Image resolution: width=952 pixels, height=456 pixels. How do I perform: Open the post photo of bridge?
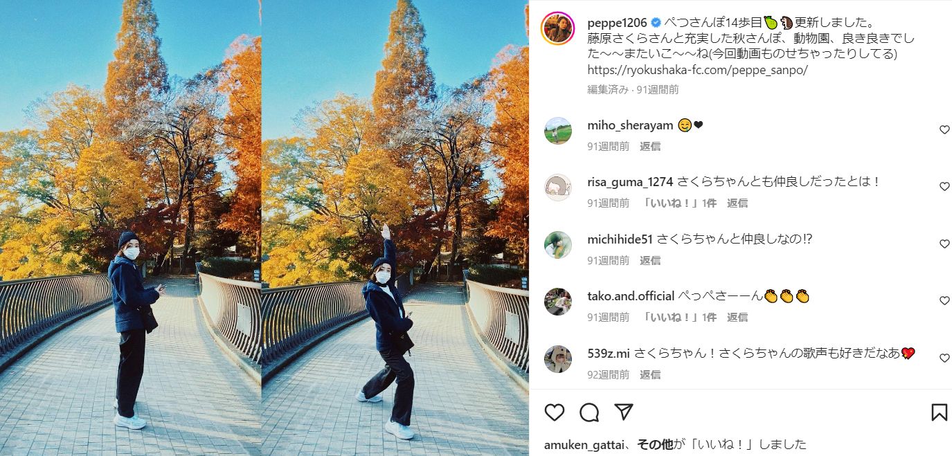[x=264, y=228]
